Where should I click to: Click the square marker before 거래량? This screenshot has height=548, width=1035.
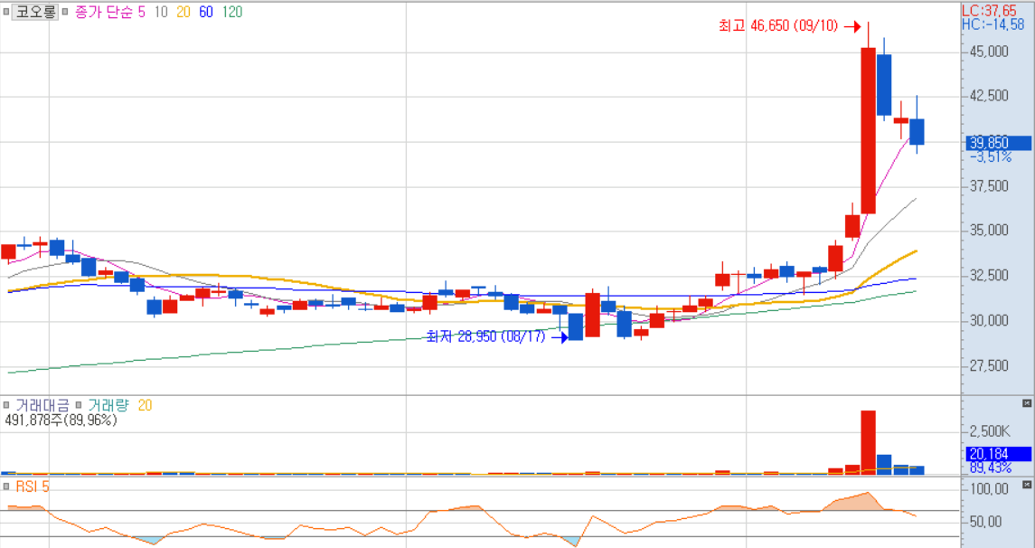(79, 405)
